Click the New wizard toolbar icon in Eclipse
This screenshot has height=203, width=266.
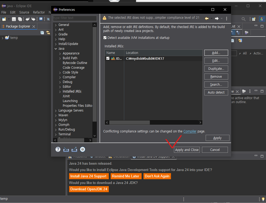tap(4, 19)
